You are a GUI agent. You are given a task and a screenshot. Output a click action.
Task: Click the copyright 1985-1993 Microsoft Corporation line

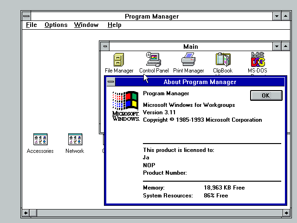coord(202,120)
